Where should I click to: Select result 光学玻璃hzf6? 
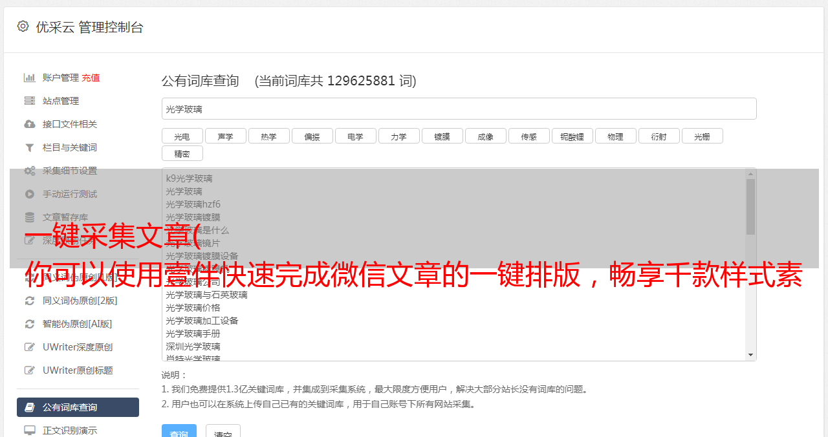(193, 204)
